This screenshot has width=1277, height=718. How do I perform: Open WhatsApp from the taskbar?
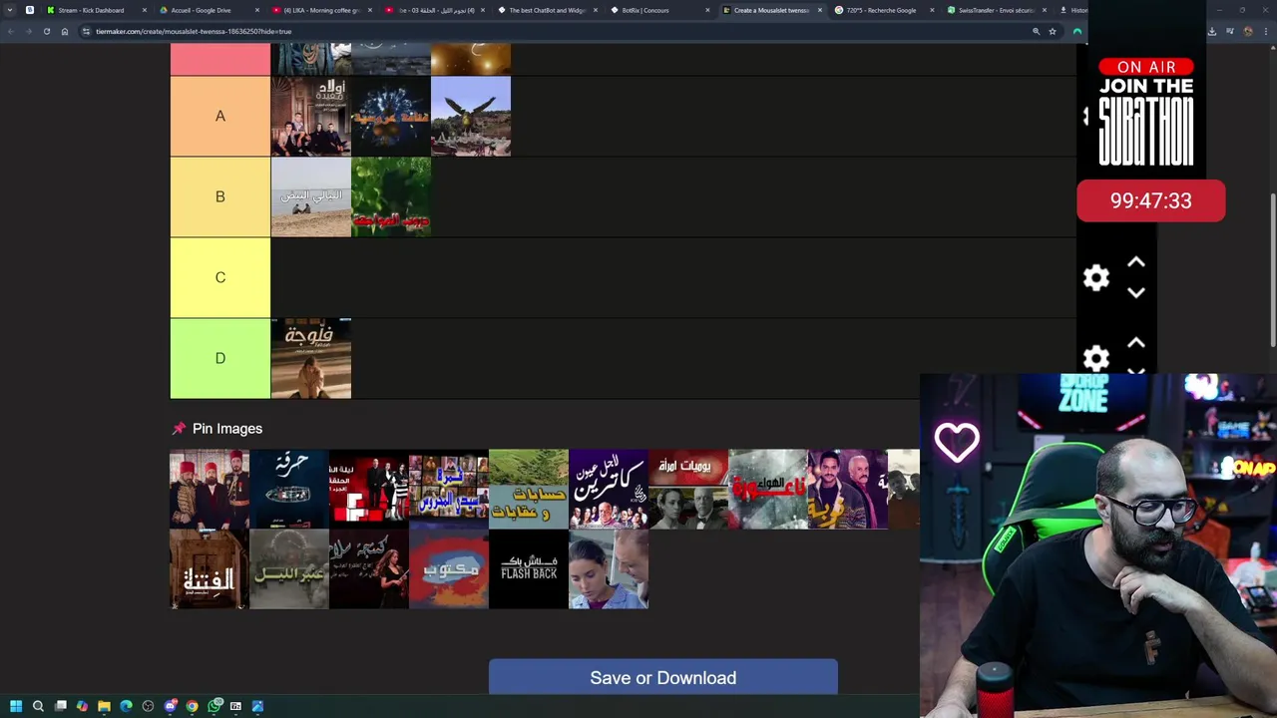click(x=214, y=706)
